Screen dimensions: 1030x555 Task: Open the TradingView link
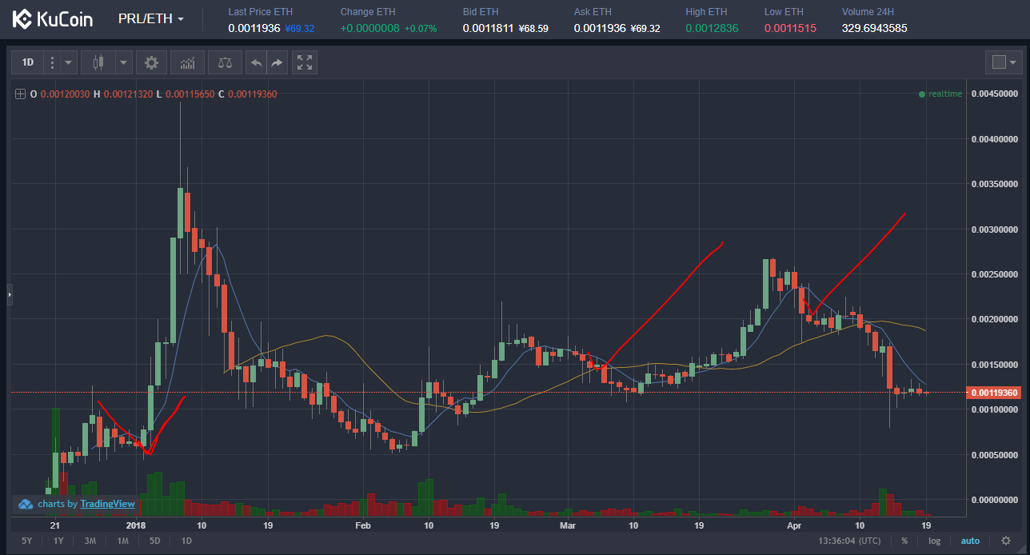pos(107,504)
